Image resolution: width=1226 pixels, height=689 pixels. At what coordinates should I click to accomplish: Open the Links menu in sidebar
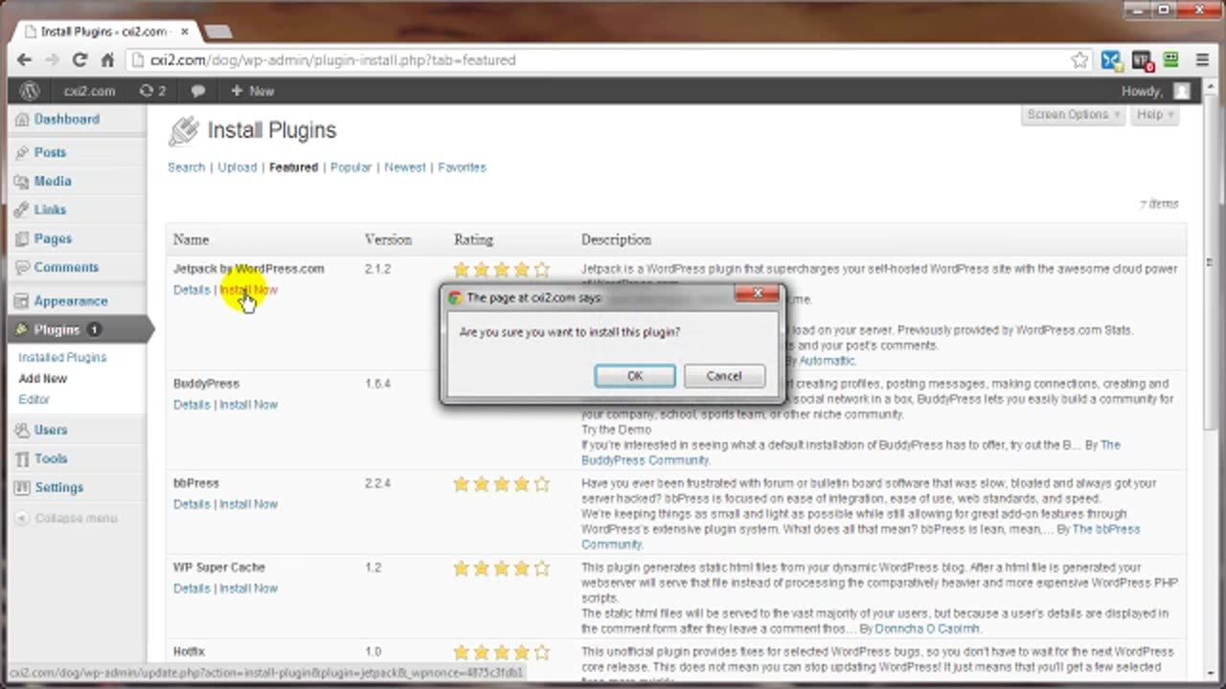pyautogui.click(x=50, y=210)
